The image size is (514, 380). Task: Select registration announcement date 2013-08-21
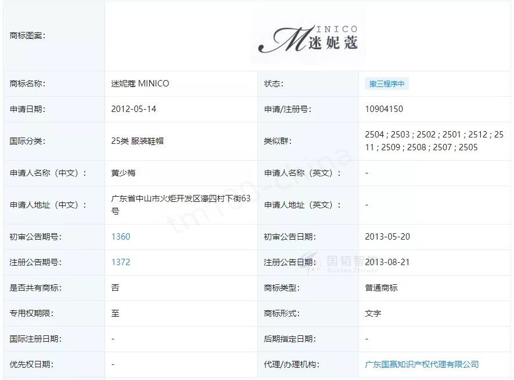click(387, 262)
